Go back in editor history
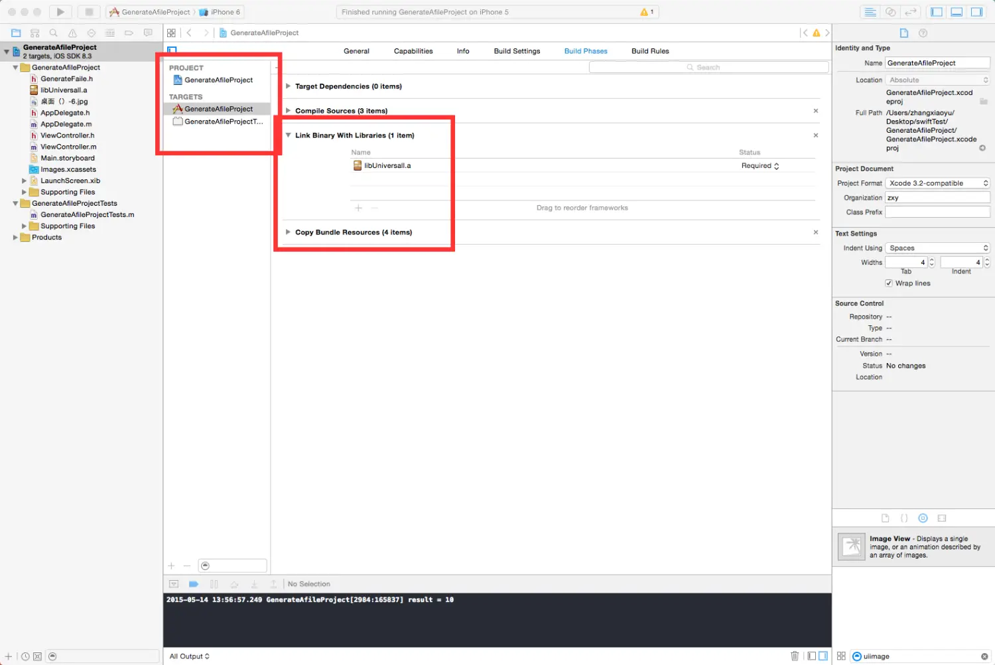Screen dimensions: 995x665 tap(189, 33)
